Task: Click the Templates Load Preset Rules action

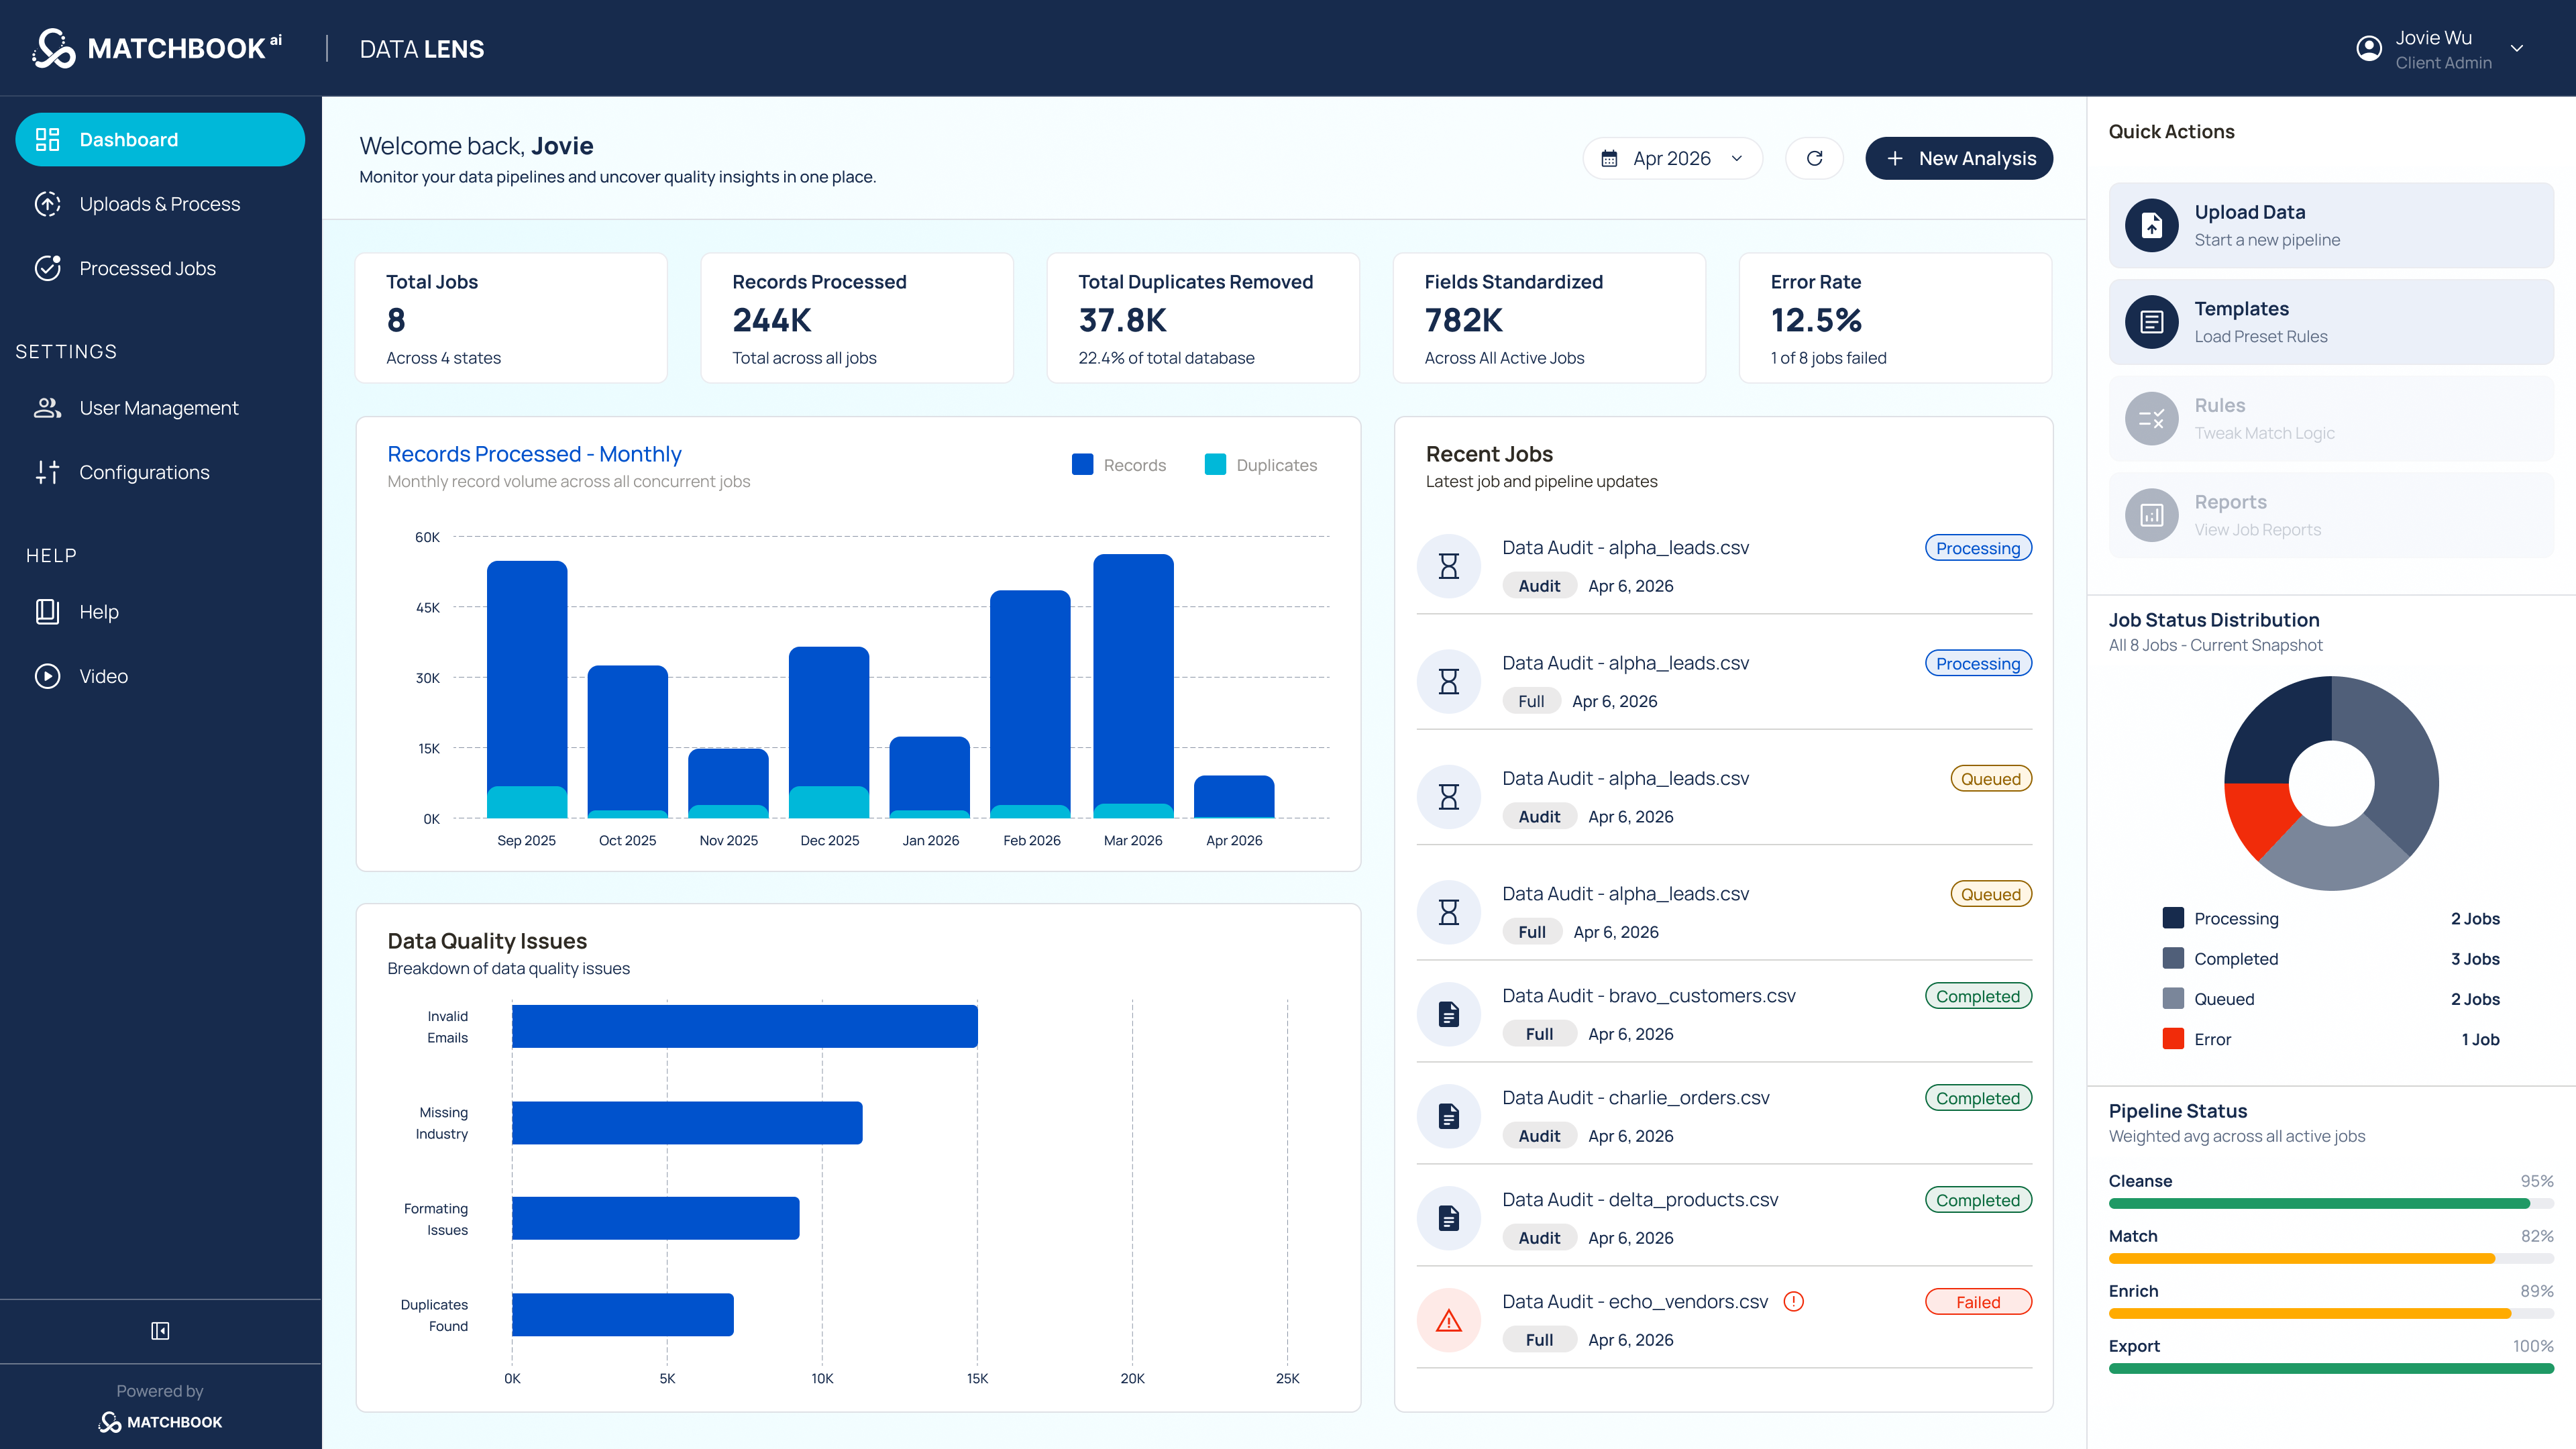Action: click(x=2331, y=322)
